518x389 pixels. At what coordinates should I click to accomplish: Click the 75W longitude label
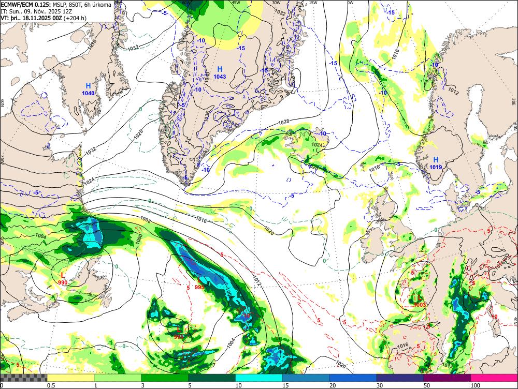click(2, 160)
